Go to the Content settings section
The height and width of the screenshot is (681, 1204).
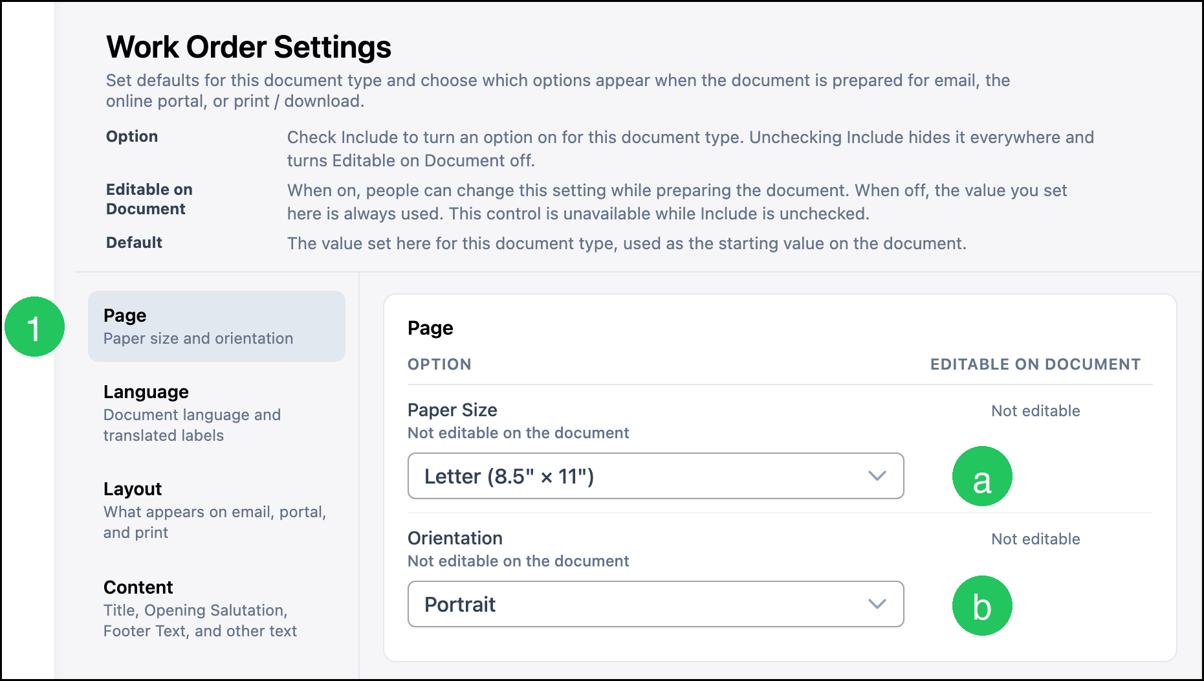pos(217,608)
